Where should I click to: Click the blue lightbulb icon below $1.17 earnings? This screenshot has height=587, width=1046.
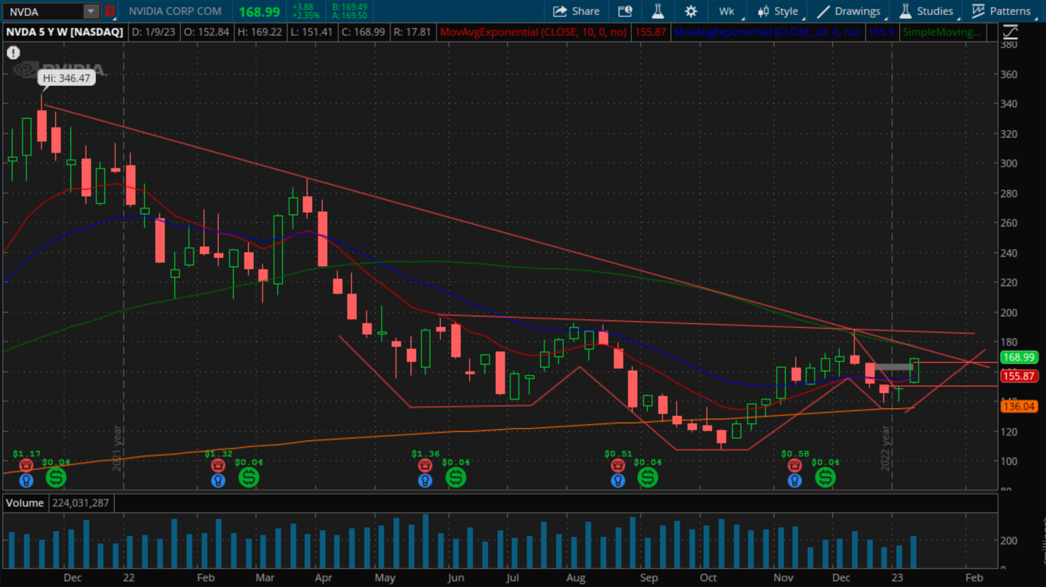[x=26, y=480]
